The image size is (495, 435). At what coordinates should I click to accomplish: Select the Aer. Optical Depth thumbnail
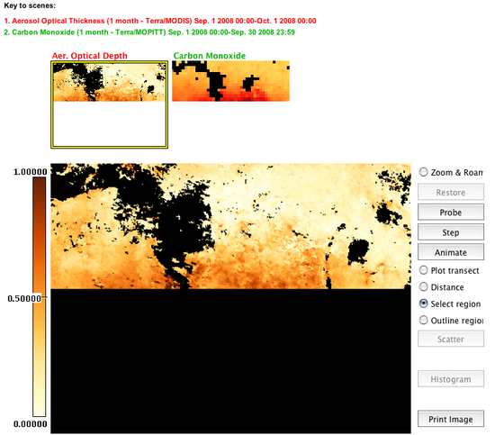(x=109, y=104)
